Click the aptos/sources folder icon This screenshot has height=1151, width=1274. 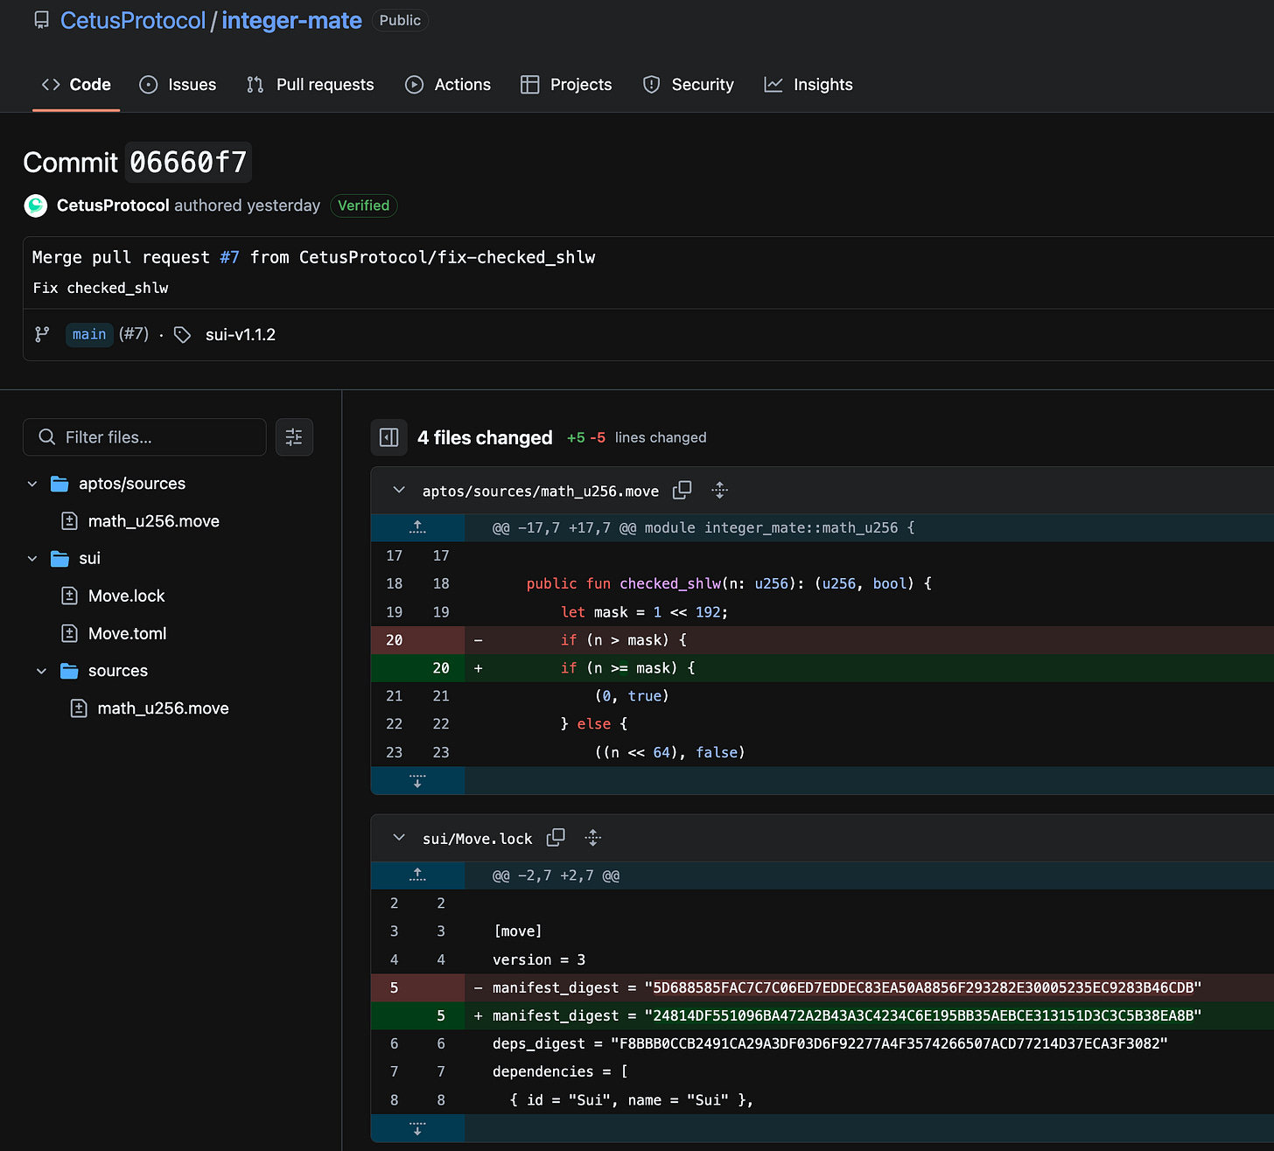coord(59,484)
